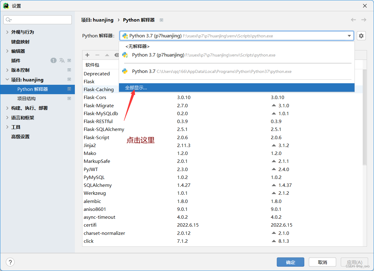The width and height of the screenshot is (374, 271).
Task: Select Python 3.7 (p7huanjing) venv interpreter in list
Action: click(237, 55)
